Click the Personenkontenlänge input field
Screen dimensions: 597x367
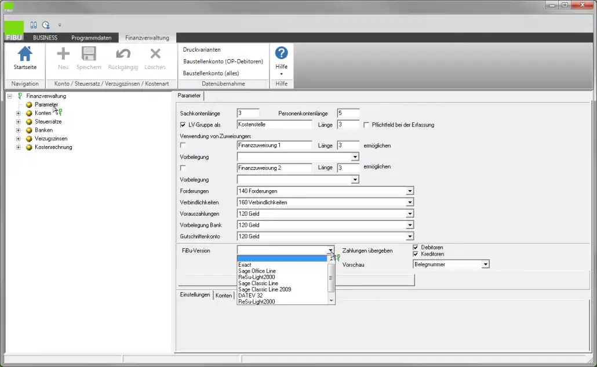click(x=348, y=113)
